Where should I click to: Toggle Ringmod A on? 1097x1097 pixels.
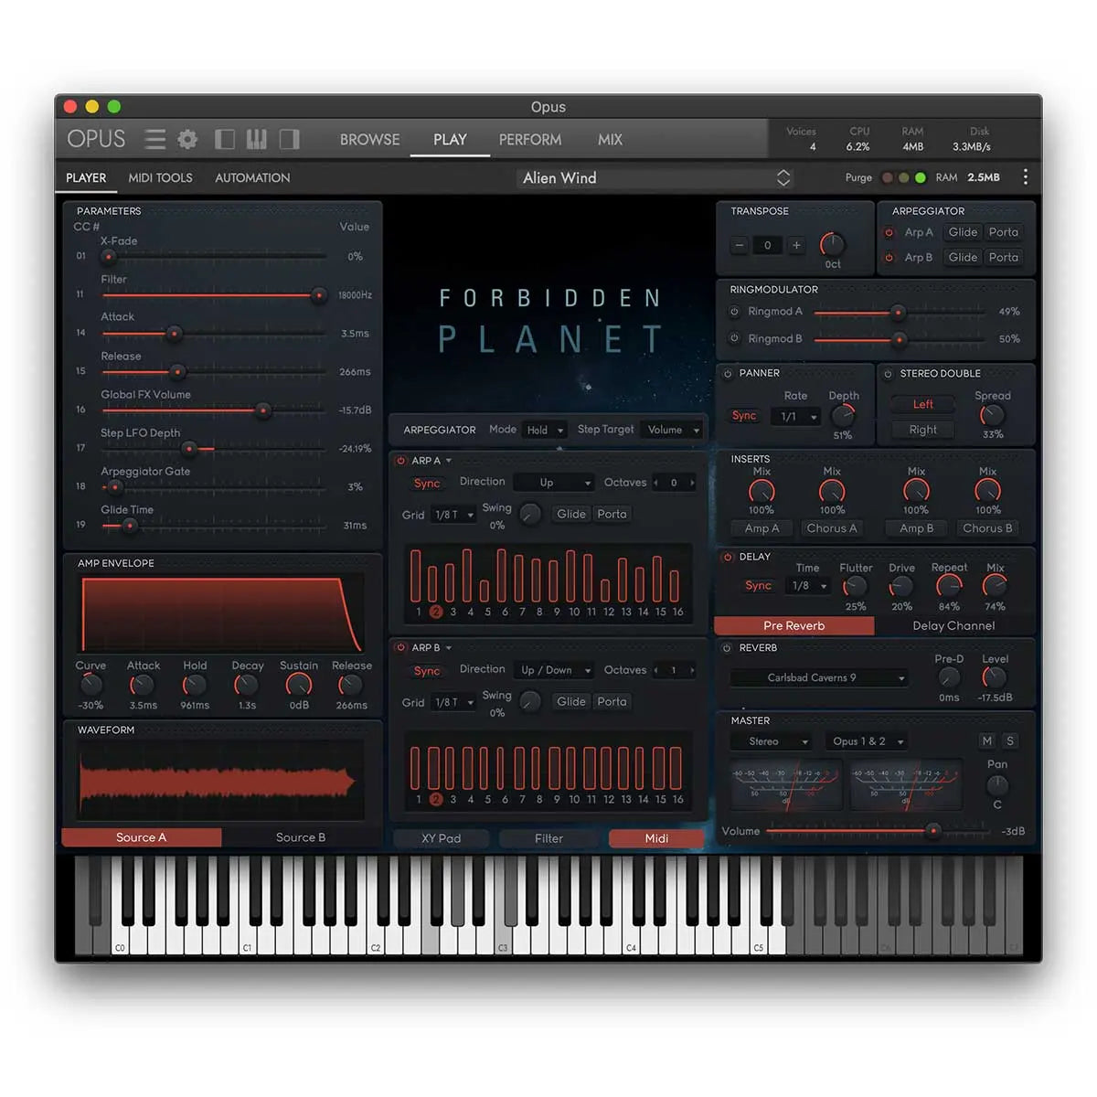click(734, 312)
